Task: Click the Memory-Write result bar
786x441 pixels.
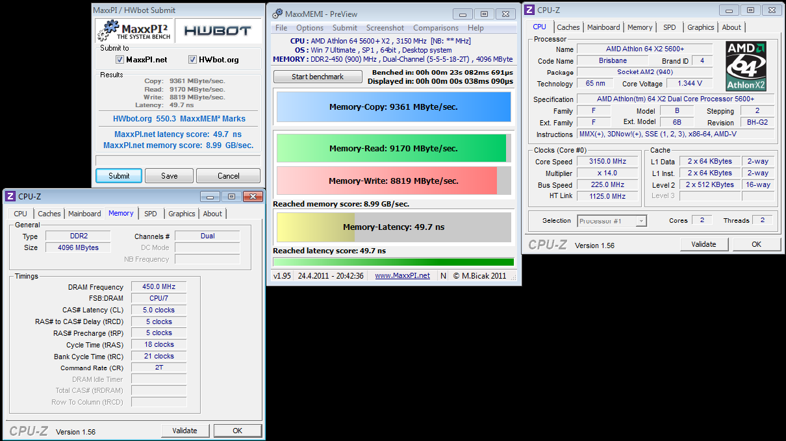Action: pyautogui.click(x=394, y=181)
